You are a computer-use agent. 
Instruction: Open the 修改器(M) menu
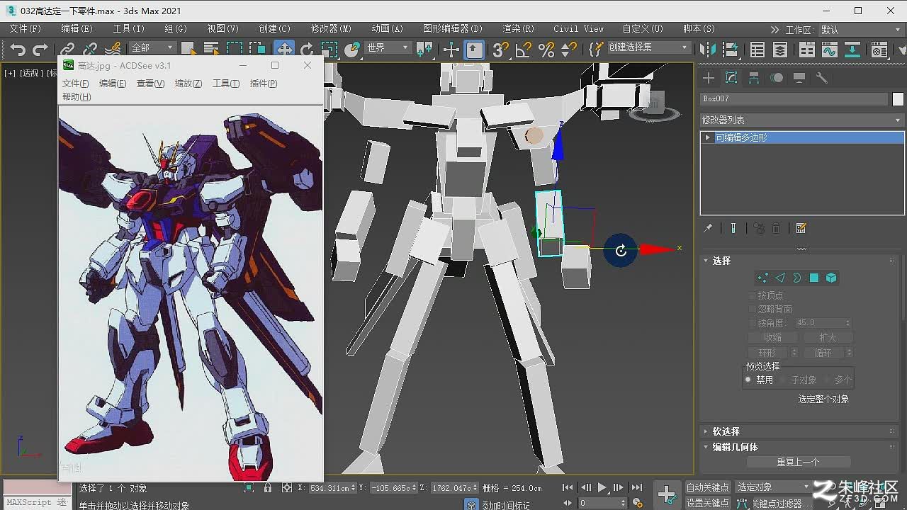tap(331, 29)
